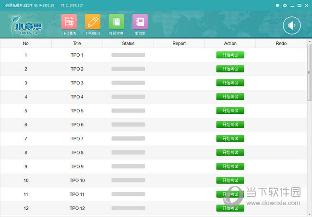Start exam 开始考试 for TPO 5
Image resolution: width=312 pixels, height=217 pixels.
pos(230,111)
